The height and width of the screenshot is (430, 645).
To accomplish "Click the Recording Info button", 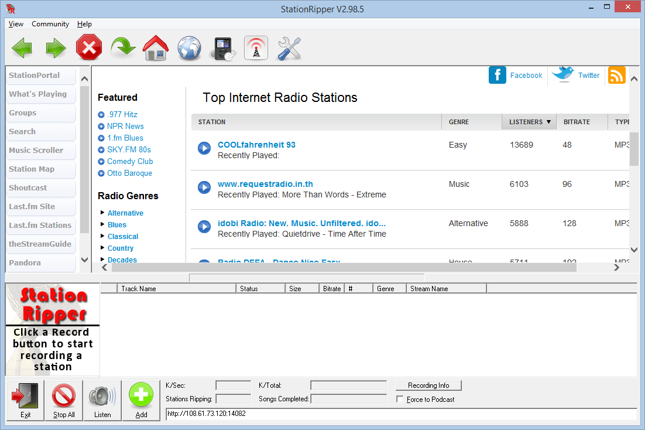I will click(x=428, y=385).
